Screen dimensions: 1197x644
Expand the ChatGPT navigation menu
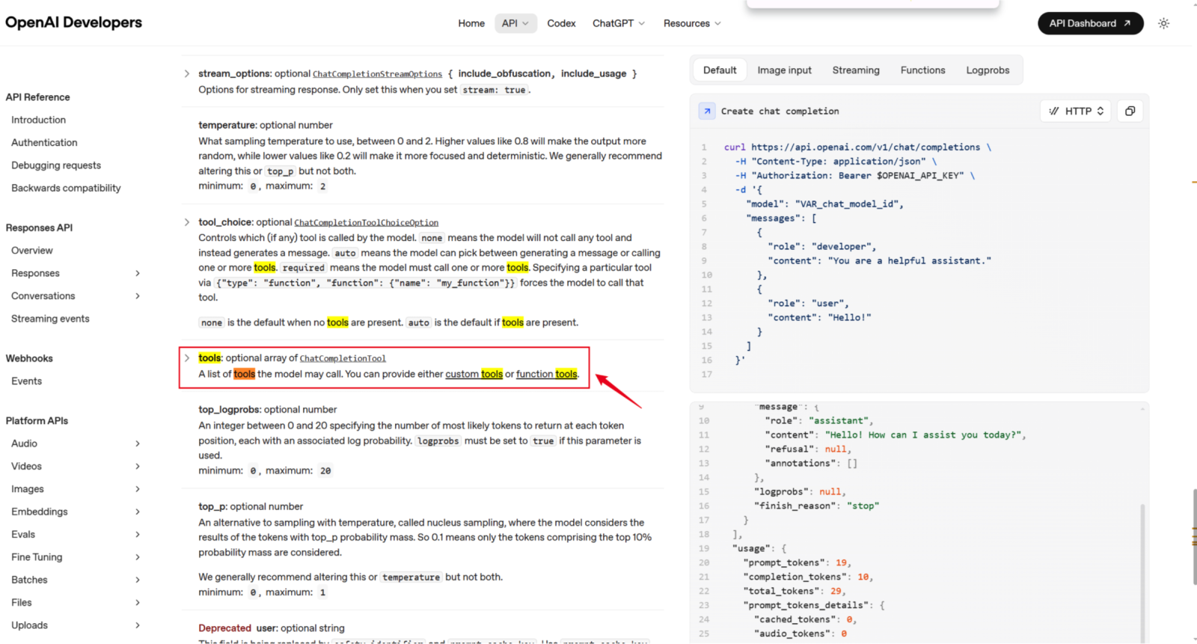pos(619,23)
